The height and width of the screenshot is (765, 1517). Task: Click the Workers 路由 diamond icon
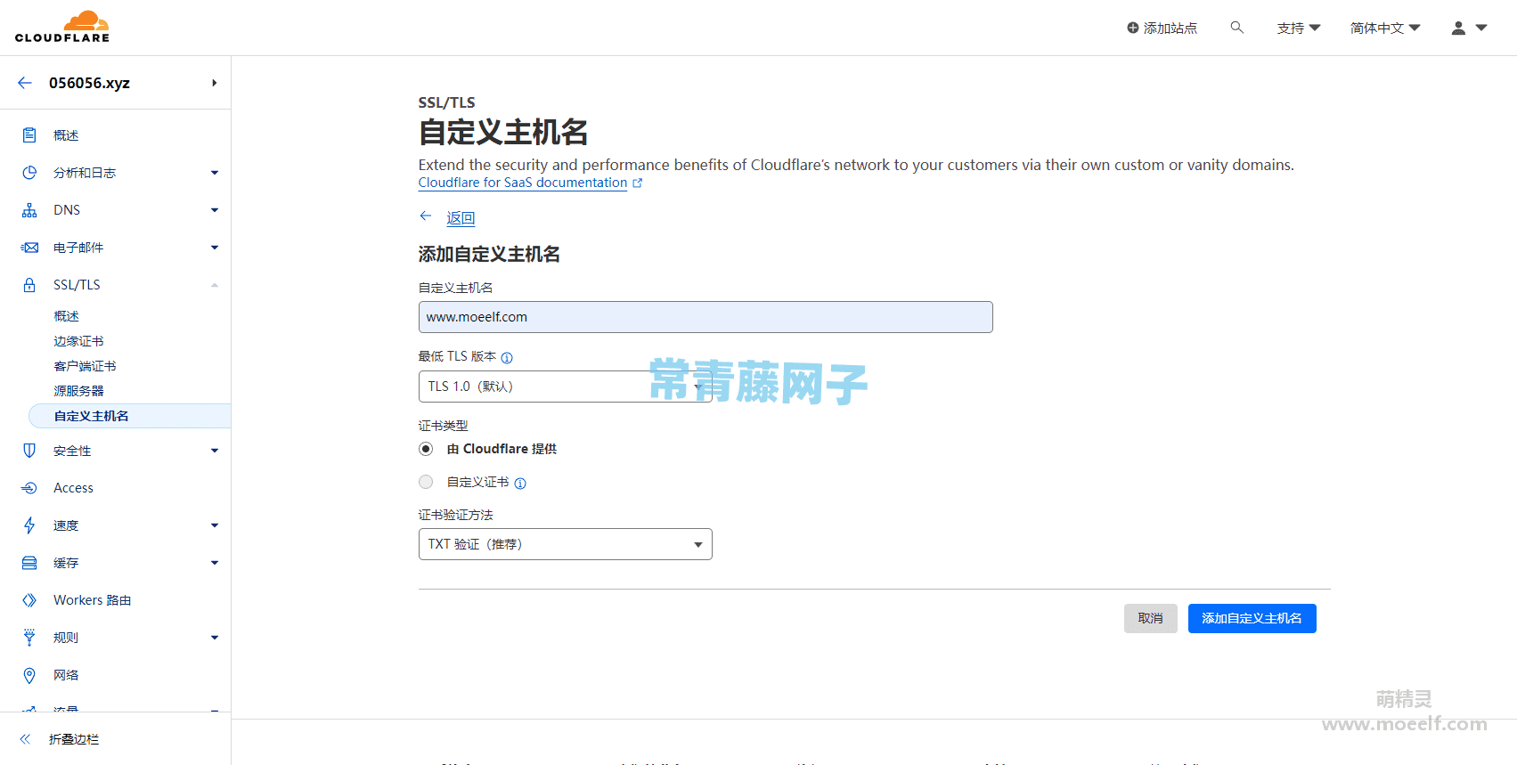pyautogui.click(x=29, y=600)
